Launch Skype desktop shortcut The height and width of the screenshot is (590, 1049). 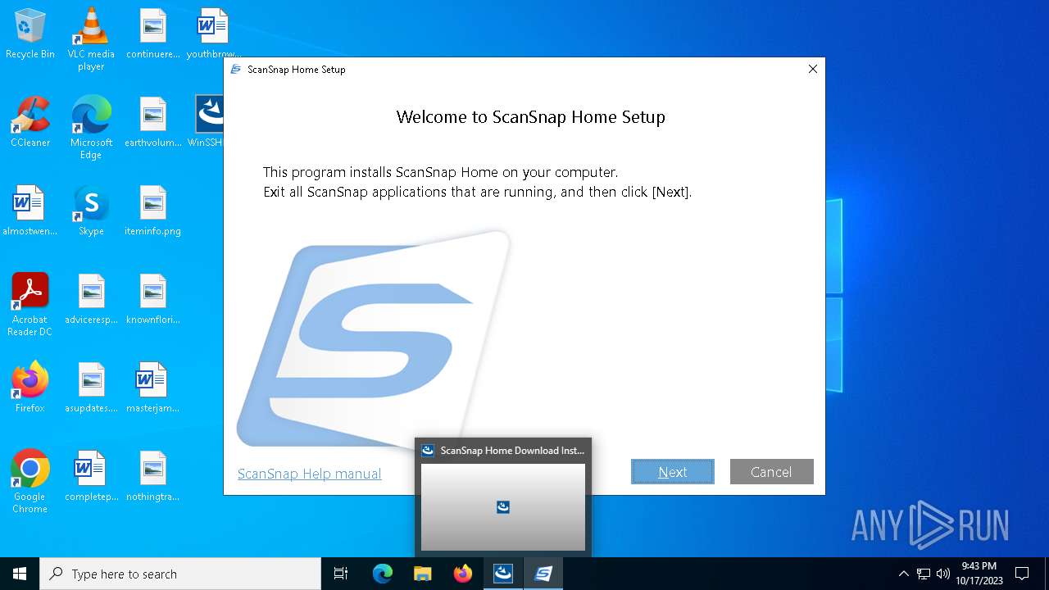click(91, 211)
